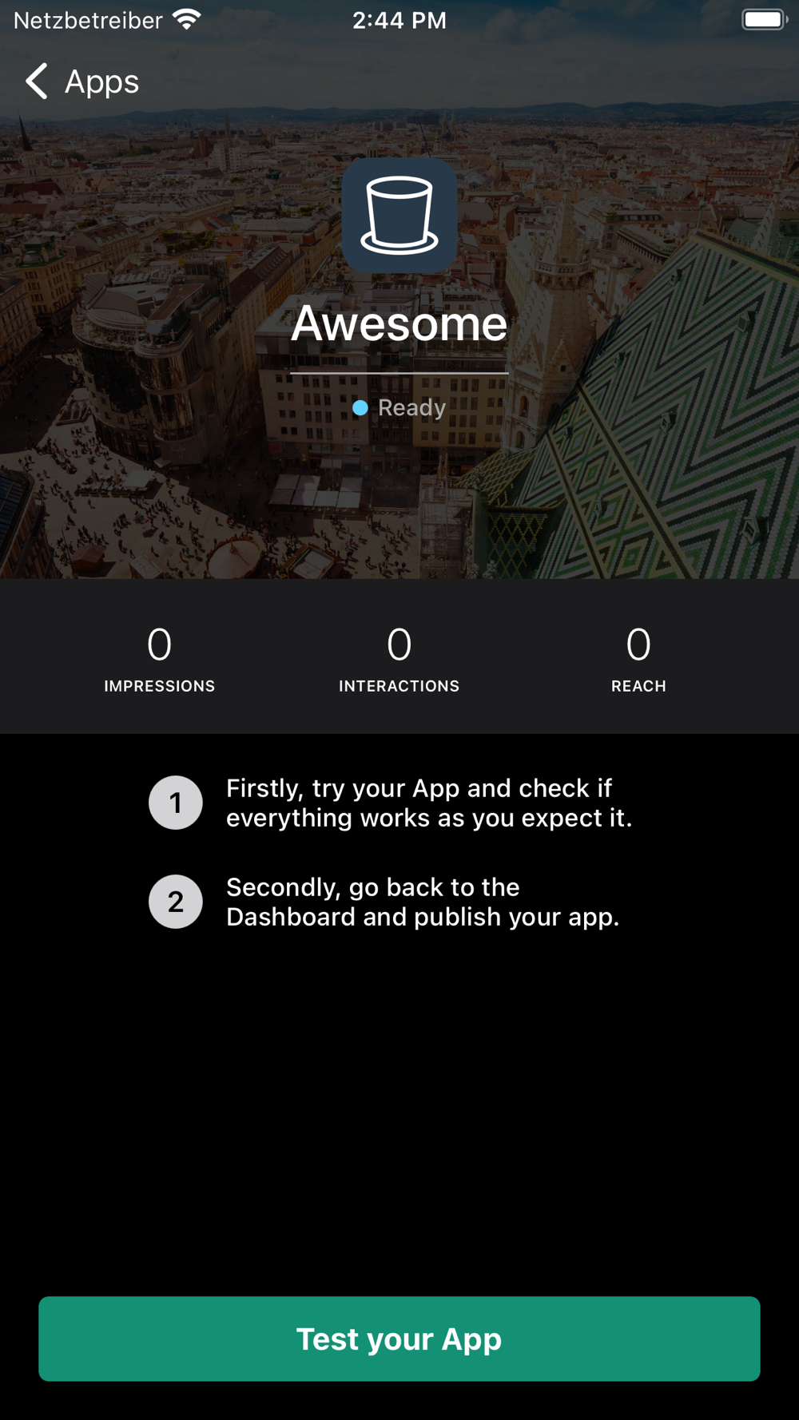The width and height of the screenshot is (799, 1420).
Task: Select the 'Secondly, go back' instruction
Action: pyautogui.click(x=423, y=902)
